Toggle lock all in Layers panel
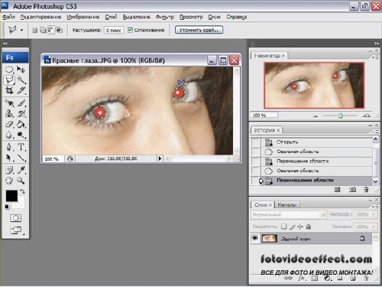 308,227
